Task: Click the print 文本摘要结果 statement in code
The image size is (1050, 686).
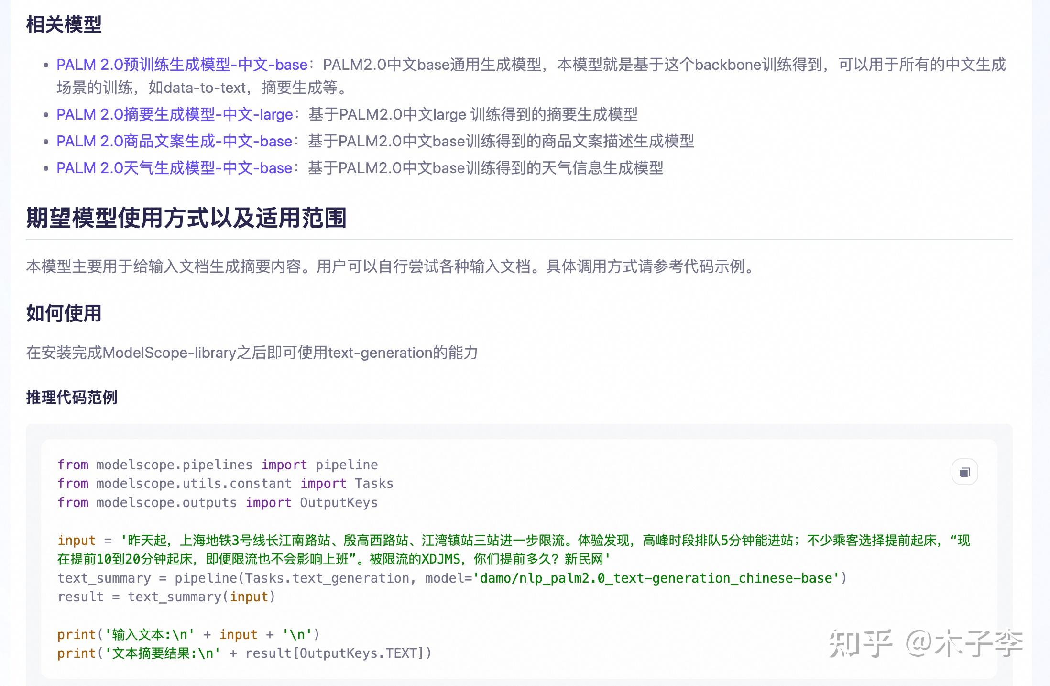Action: pyautogui.click(x=244, y=653)
